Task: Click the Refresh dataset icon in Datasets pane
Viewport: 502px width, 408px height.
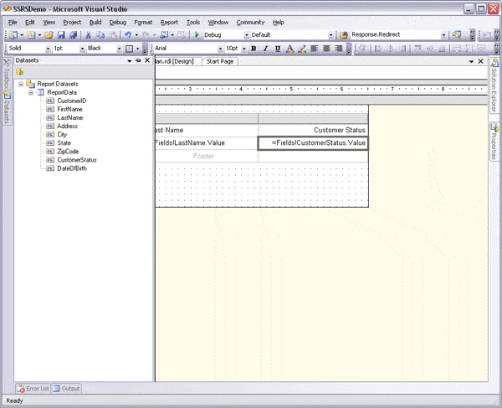Action: click(x=19, y=72)
